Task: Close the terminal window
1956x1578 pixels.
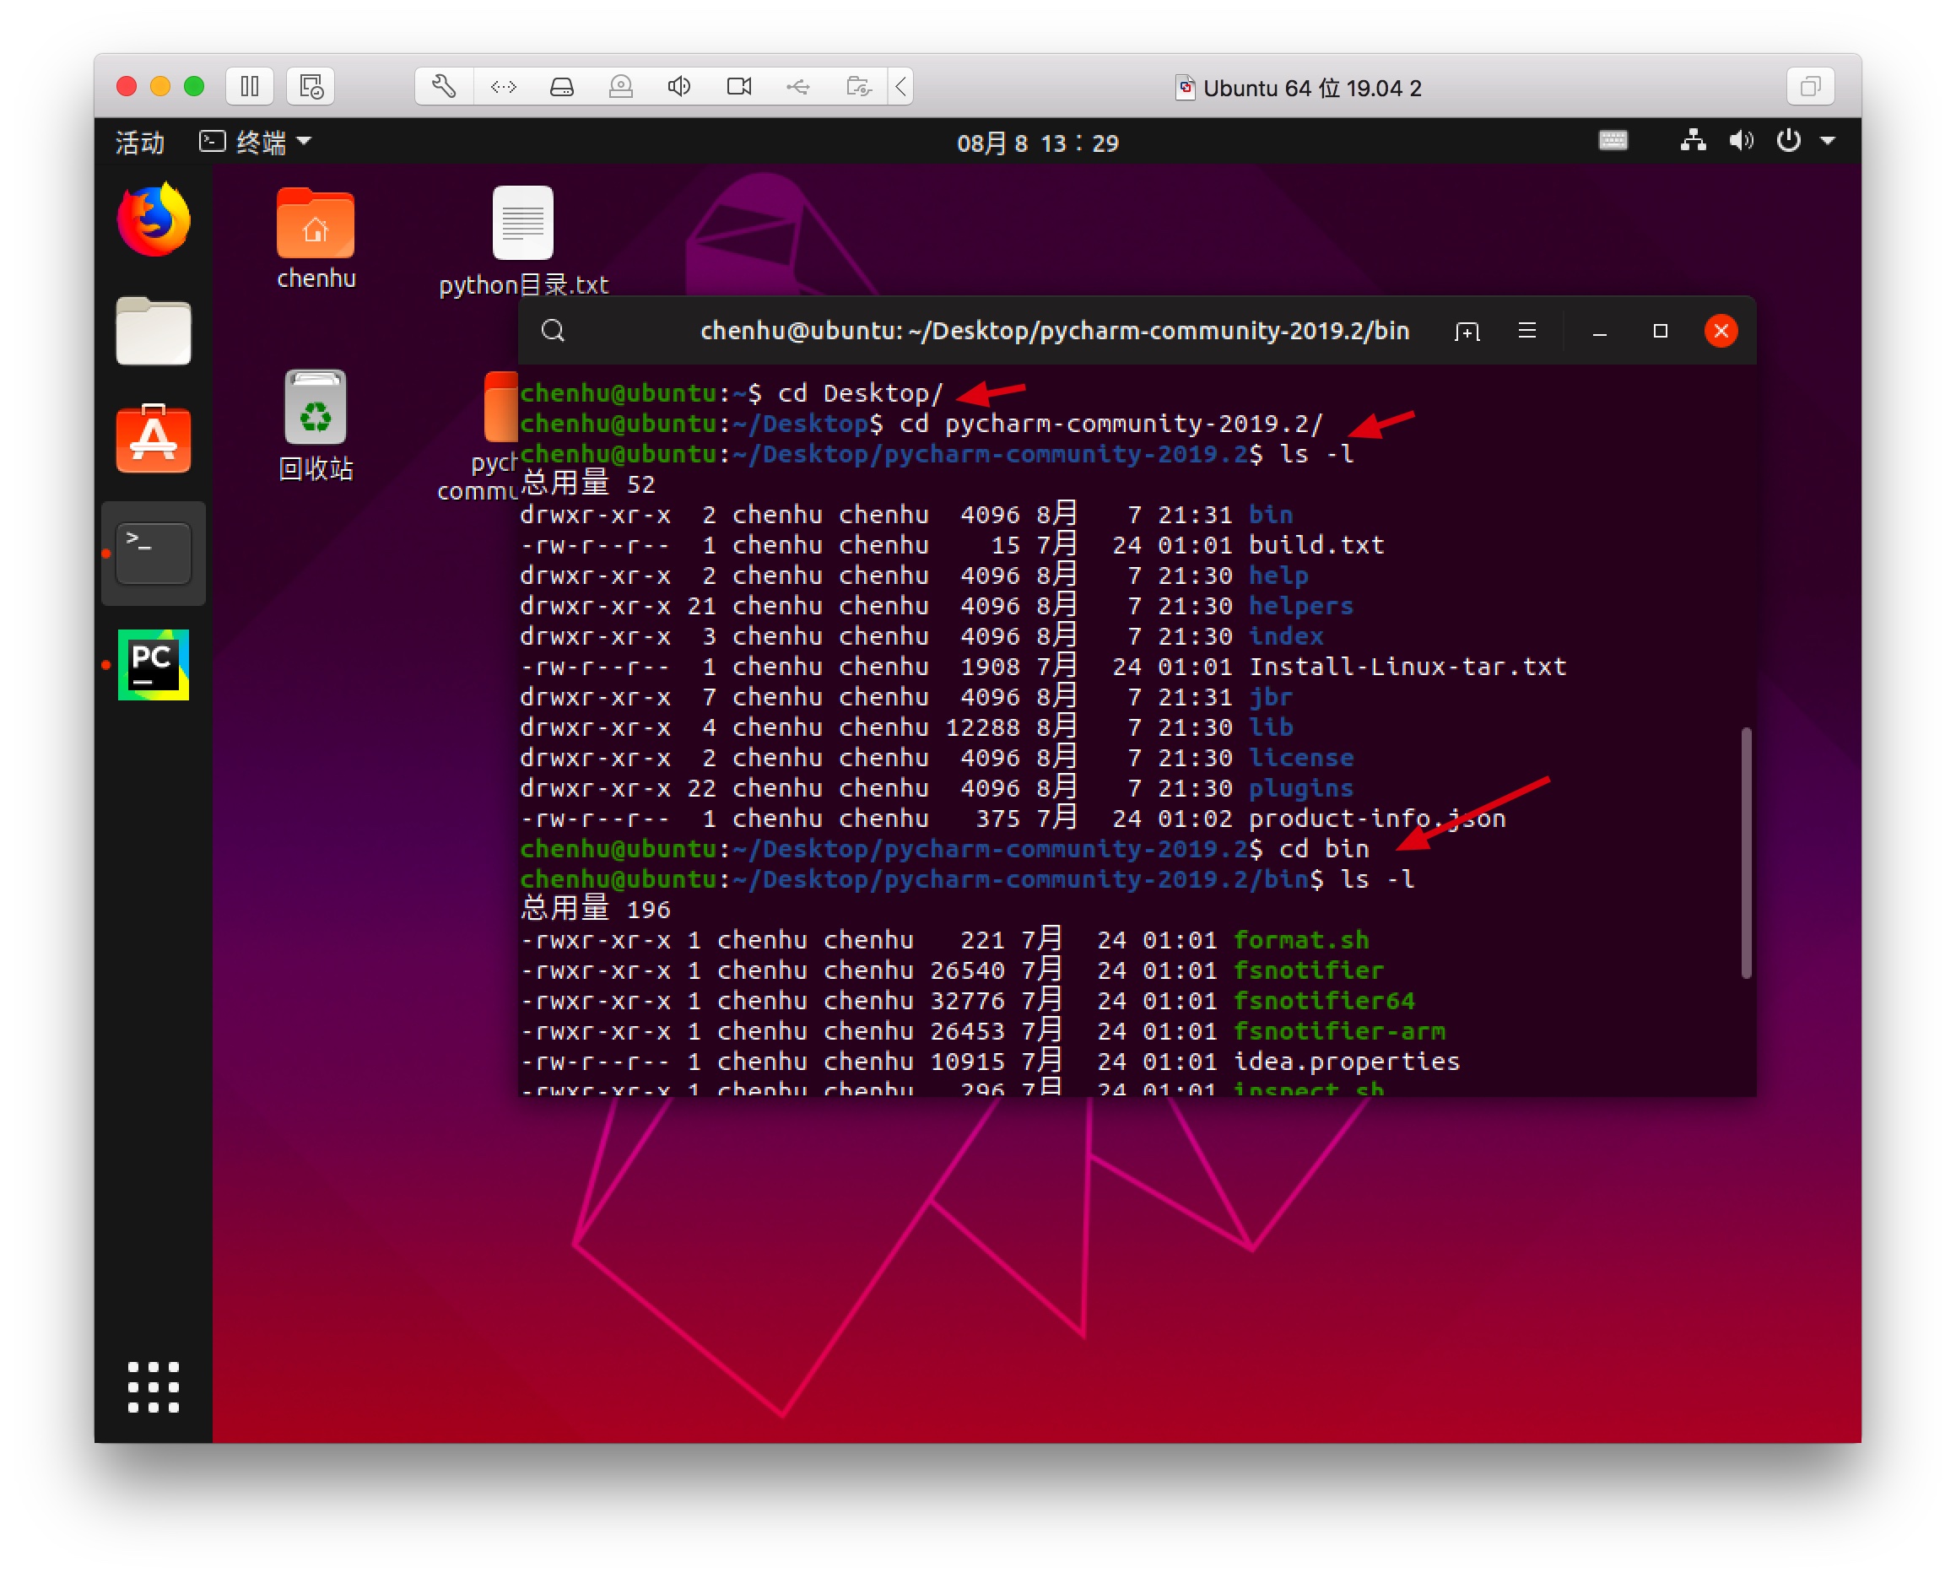Action: click(1721, 331)
